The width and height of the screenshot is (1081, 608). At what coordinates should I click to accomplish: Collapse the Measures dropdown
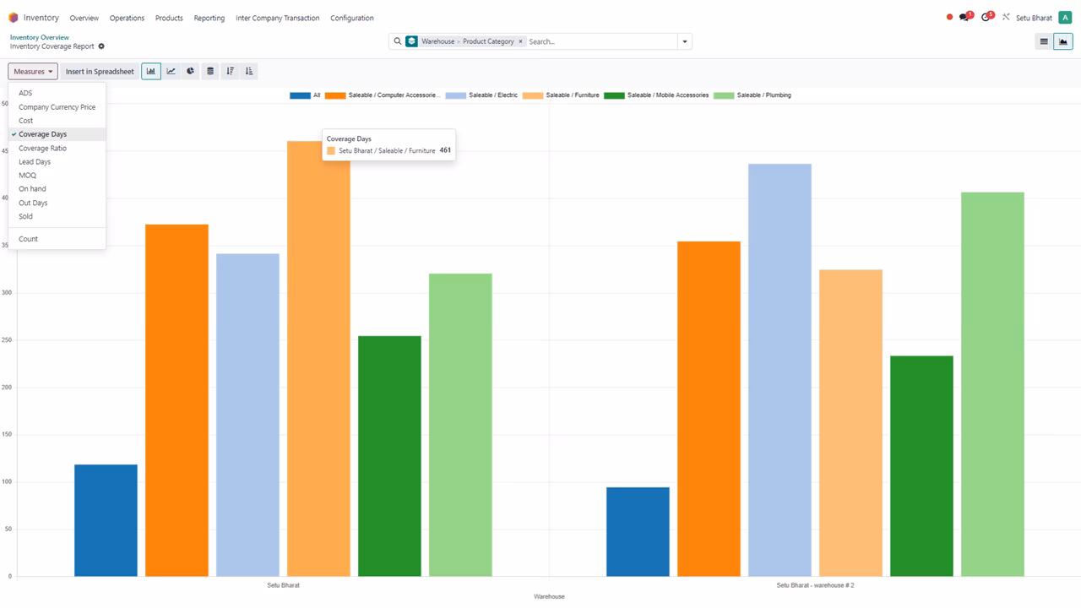(33, 72)
